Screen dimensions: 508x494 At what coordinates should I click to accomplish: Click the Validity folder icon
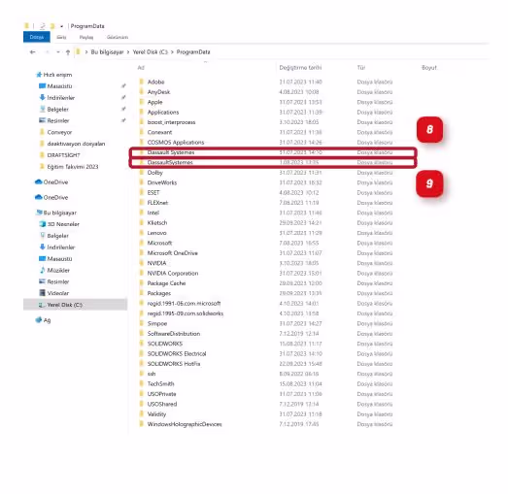click(142, 413)
